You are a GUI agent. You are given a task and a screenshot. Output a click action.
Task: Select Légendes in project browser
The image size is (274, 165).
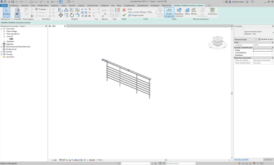point(10,44)
